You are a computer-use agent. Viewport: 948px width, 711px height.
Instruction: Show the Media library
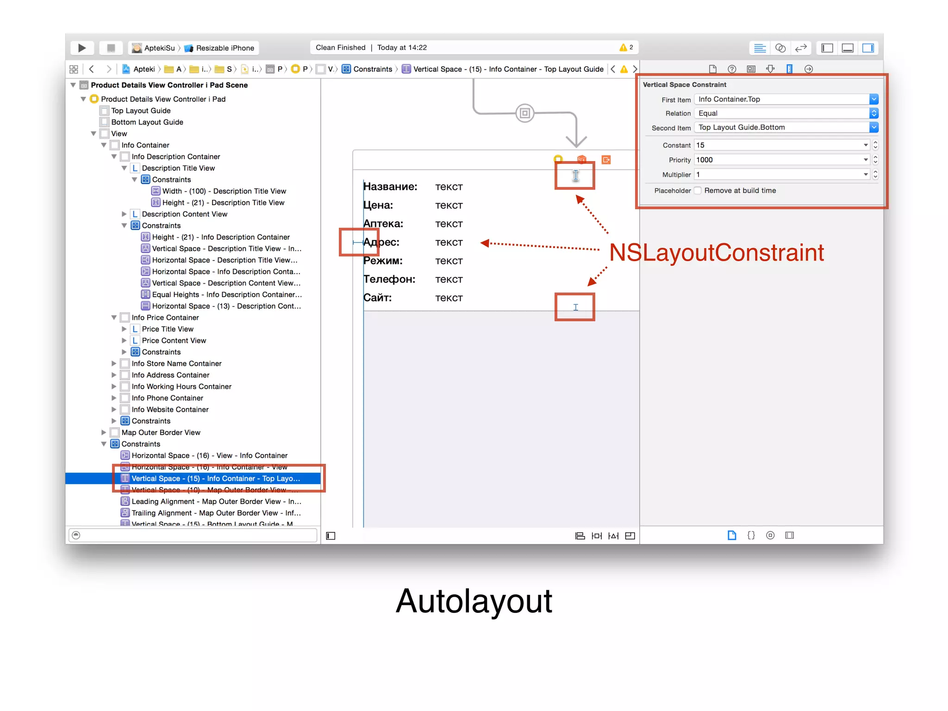790,536
